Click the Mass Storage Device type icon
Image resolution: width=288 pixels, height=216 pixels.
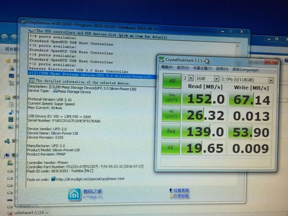pos(55,91)
